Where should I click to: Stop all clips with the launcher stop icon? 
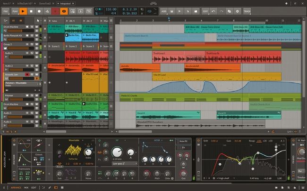(x=45, y=21)
